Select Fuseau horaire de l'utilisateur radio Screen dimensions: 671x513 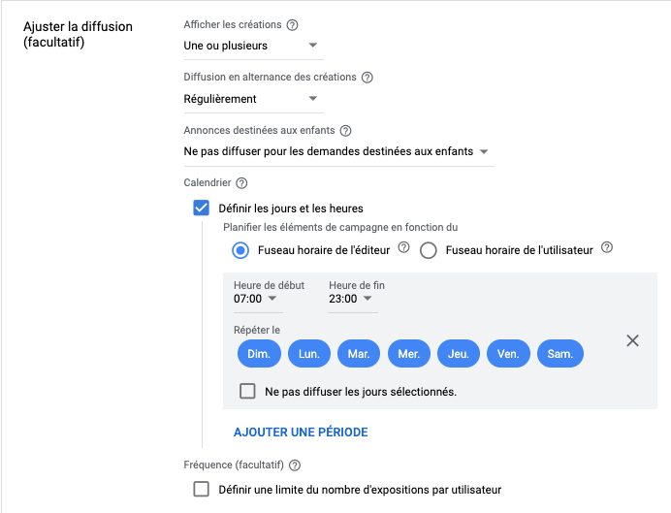click(x=428, y=250)
